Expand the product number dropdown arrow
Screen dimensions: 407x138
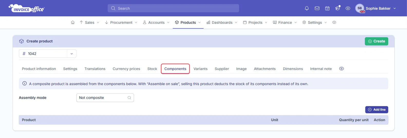[x=72, y=54]
